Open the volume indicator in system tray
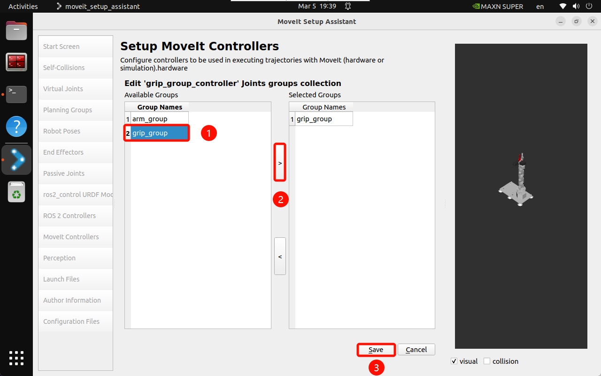Viewport: 601px width, 376px height. (576, 7)
